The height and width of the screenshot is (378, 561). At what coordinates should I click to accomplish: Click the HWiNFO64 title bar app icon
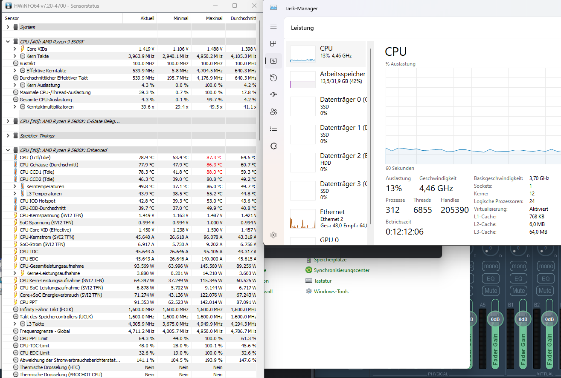8,6
